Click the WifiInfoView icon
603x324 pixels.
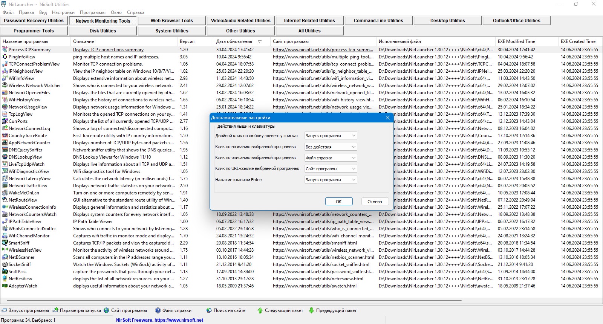pos(5,78)
